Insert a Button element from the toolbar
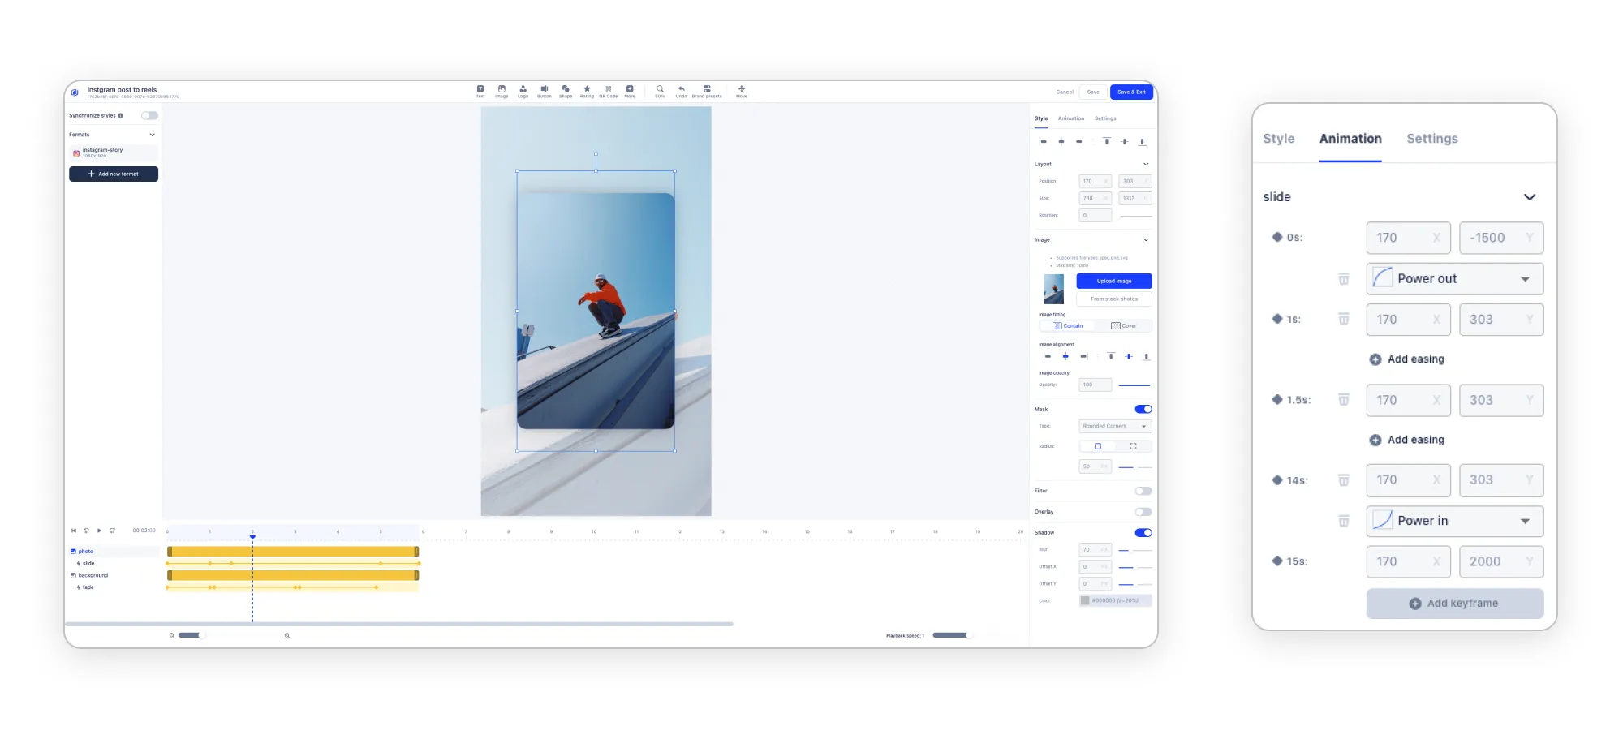This screenshot has height=735, width=1623. click(x=545, y=91)
